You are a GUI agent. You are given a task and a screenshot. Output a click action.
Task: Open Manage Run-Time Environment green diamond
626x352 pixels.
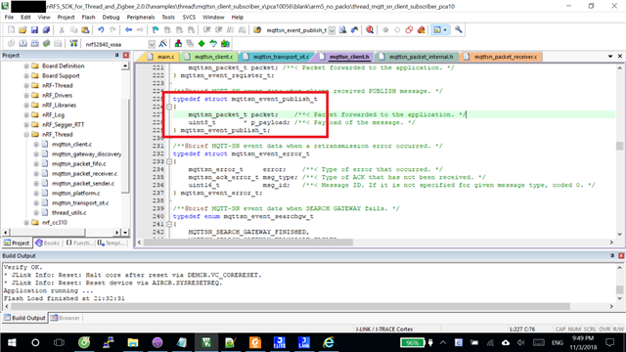(x=201, y=43)
